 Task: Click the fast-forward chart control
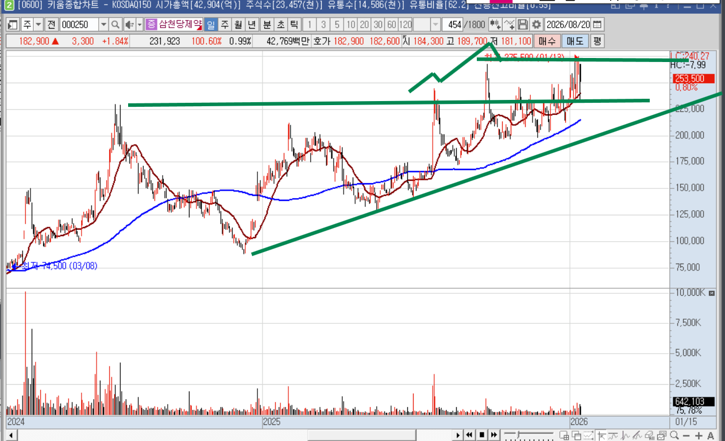[x=494, y=435]
